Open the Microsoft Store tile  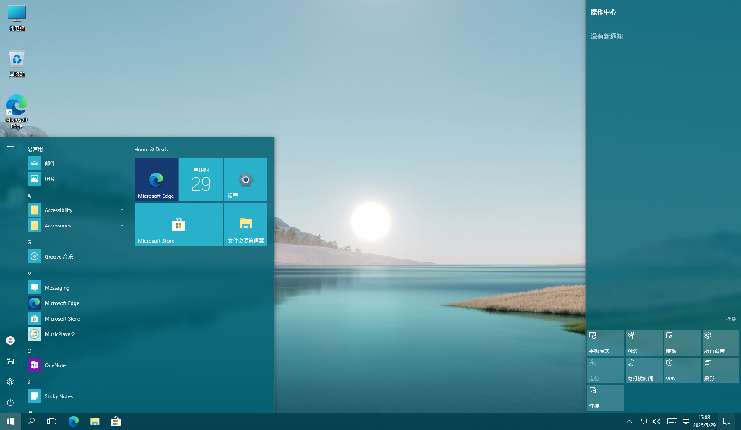[178, 224]
